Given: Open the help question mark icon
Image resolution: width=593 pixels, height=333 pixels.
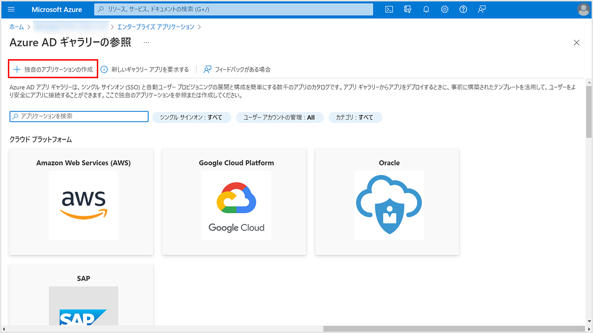Looking at the screenshot, I should [x=463, y=9].
